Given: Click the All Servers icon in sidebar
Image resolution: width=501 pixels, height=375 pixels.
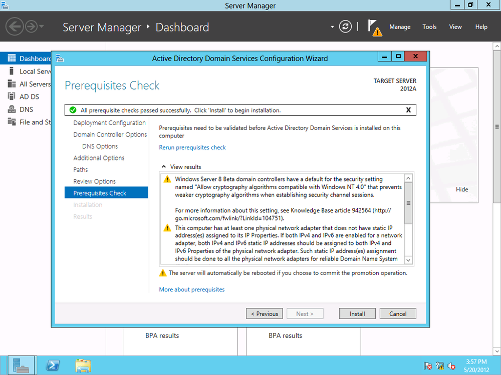Looking at the screenshot, I should [x=12, y=83].
